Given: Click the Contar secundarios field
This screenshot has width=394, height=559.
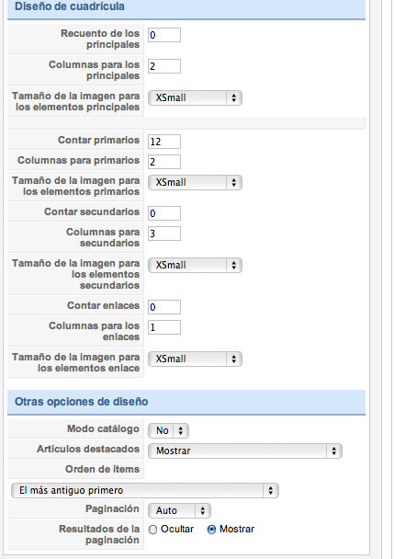Looking at the screenshot, I should (x=164, y=213).
